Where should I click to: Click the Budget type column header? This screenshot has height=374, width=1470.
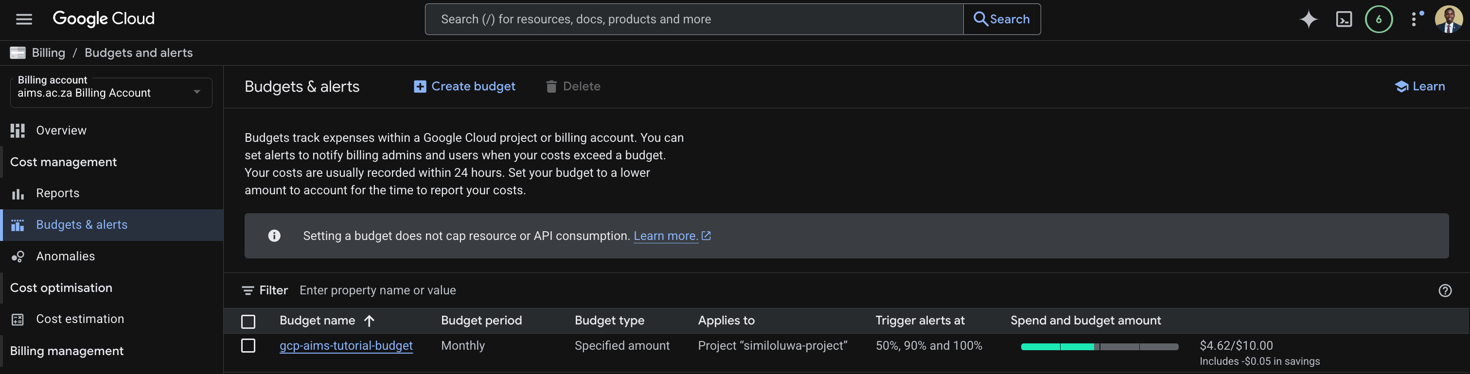tap(609, 321)
